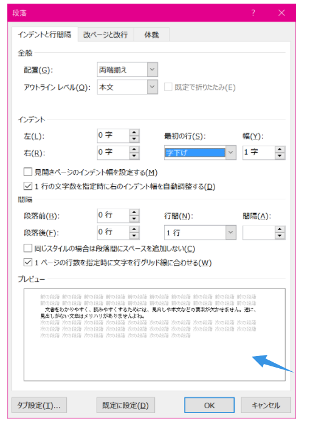Increase 幅 value with up arrow
Screen dimensions: 327x421
point(280,150)
